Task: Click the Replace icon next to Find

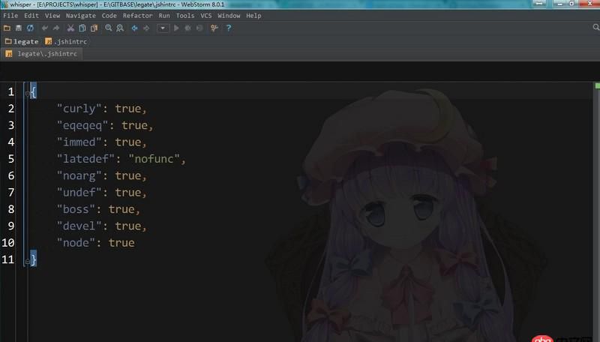Action: coord(120,28)
